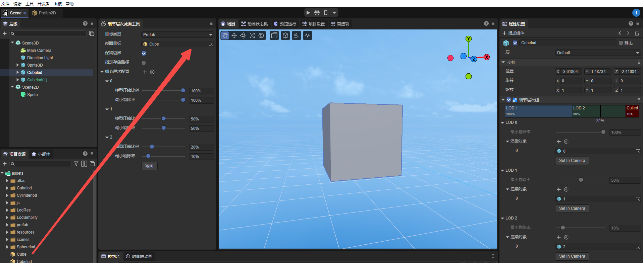Click the 3D cube view icon in scene toolbar
This screenshot has width=643, height=263.
coord(285,35)
